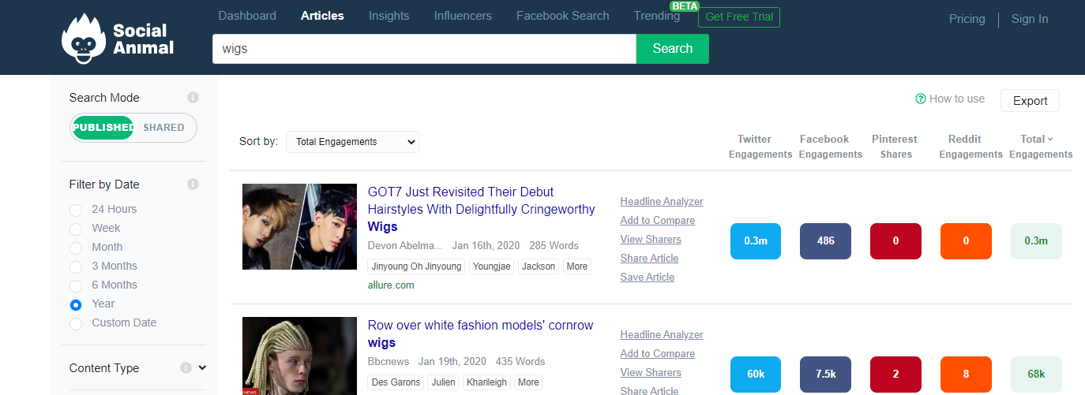The height and width of the screenshot is (395, 1085).
Task: Click the Kharileigh tag
Action: pos(486,382)
